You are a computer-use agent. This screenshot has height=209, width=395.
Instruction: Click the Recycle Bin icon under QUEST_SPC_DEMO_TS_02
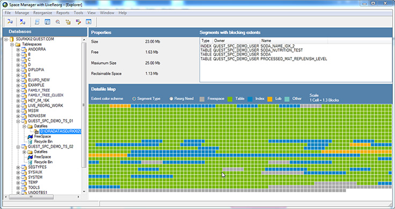(30, 162)
